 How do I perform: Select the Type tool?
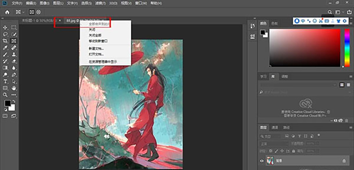(x=5, y=81)
